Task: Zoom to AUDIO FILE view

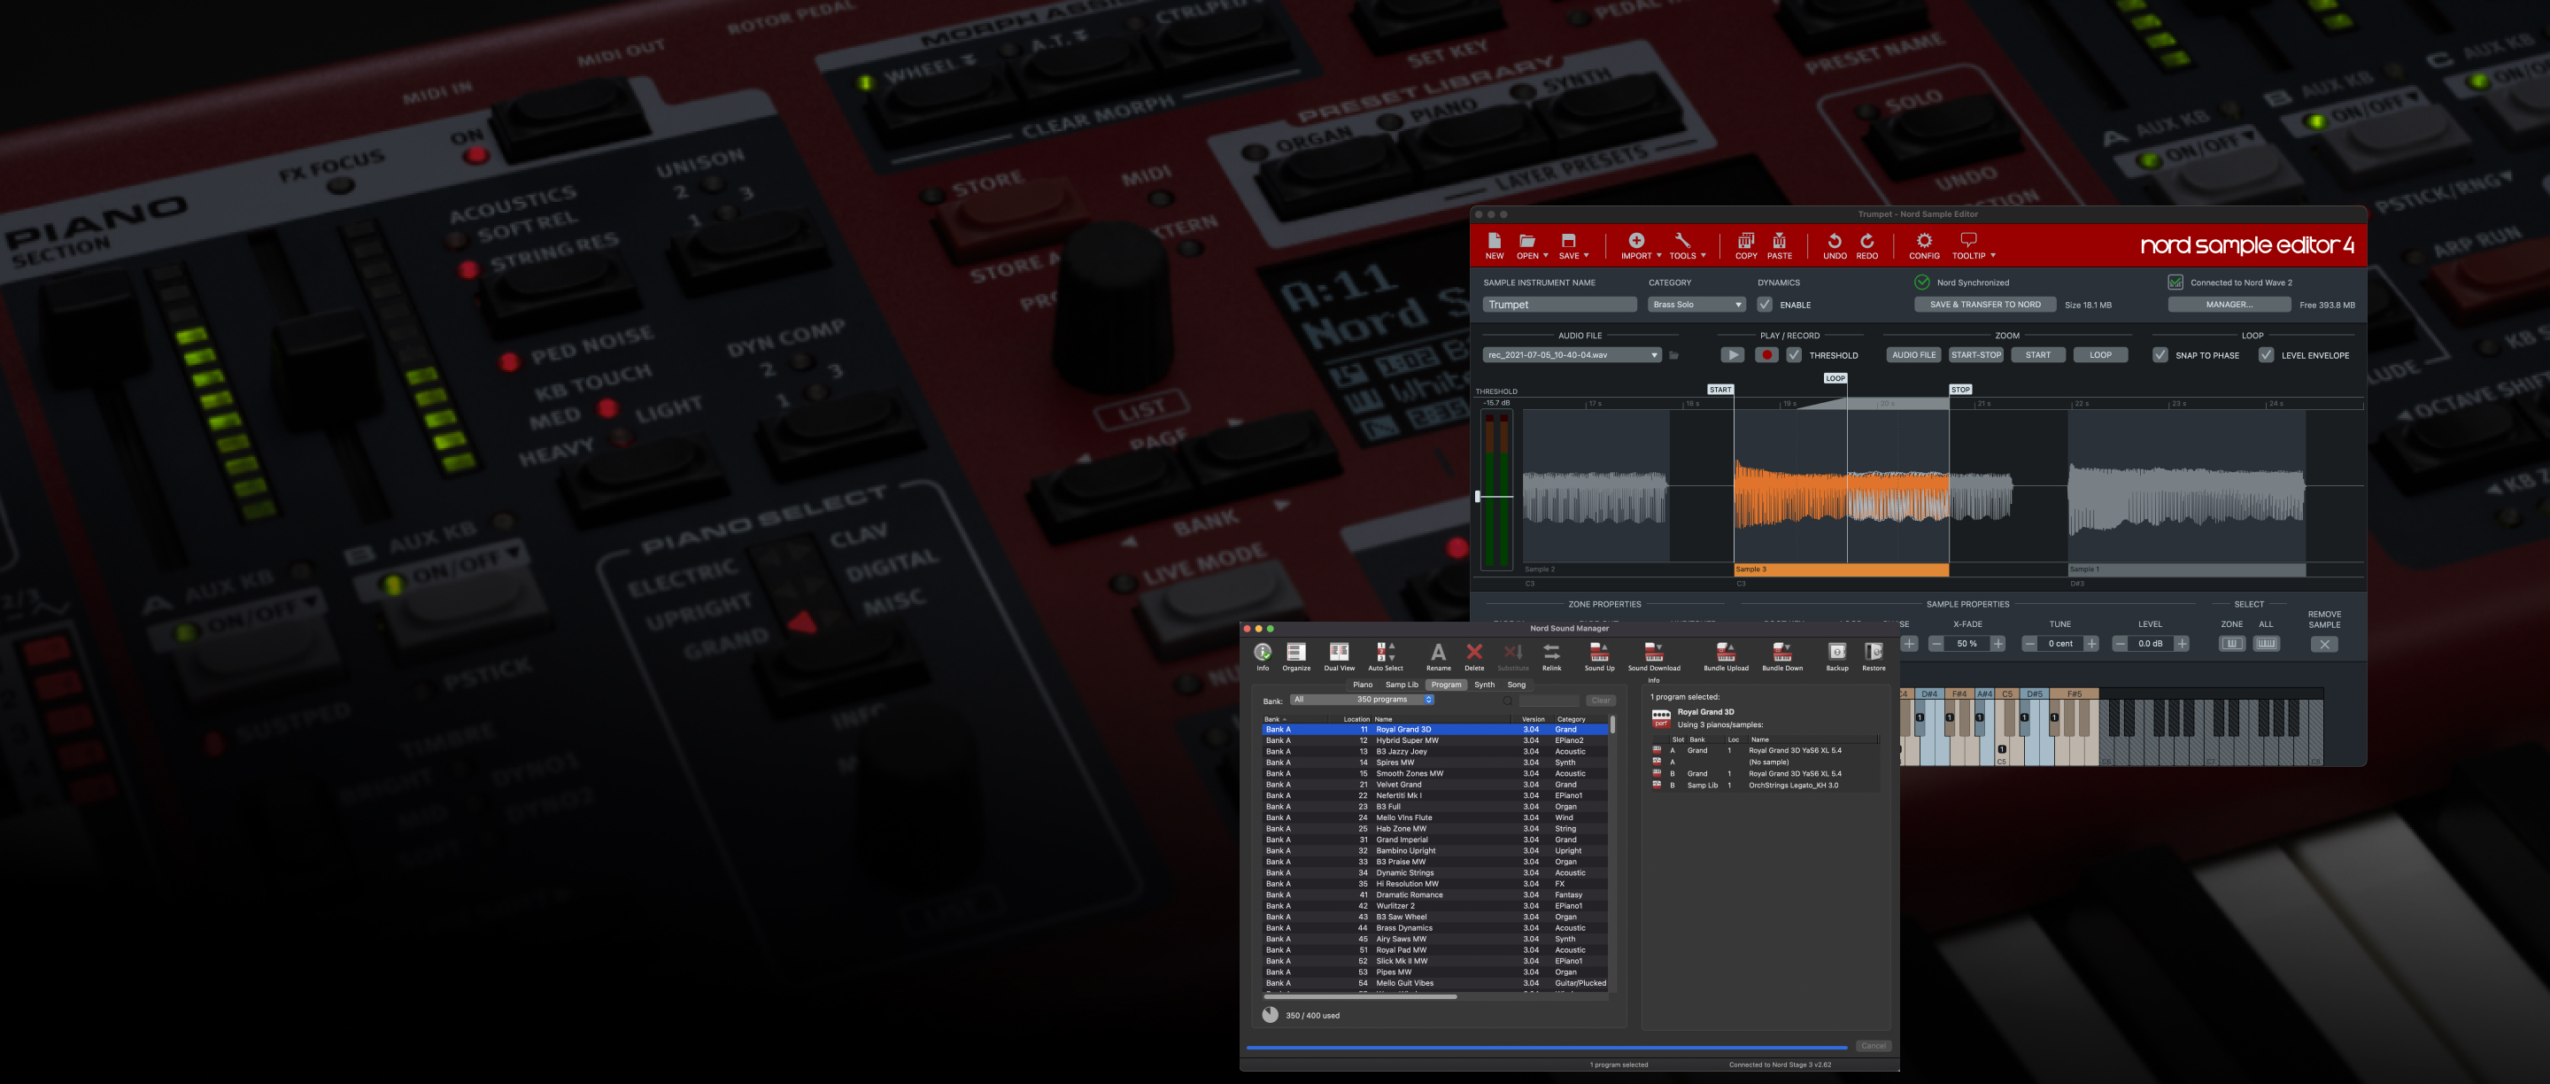Action: pos(1912,355)
